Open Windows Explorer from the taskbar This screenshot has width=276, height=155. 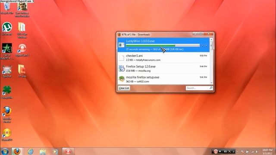click(43, 151)
